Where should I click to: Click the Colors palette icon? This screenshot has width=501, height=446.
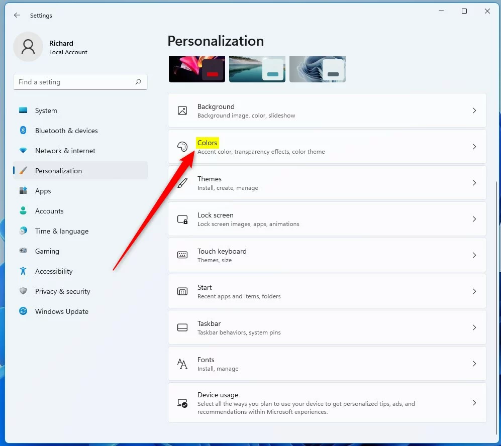(x=182, y=147)
